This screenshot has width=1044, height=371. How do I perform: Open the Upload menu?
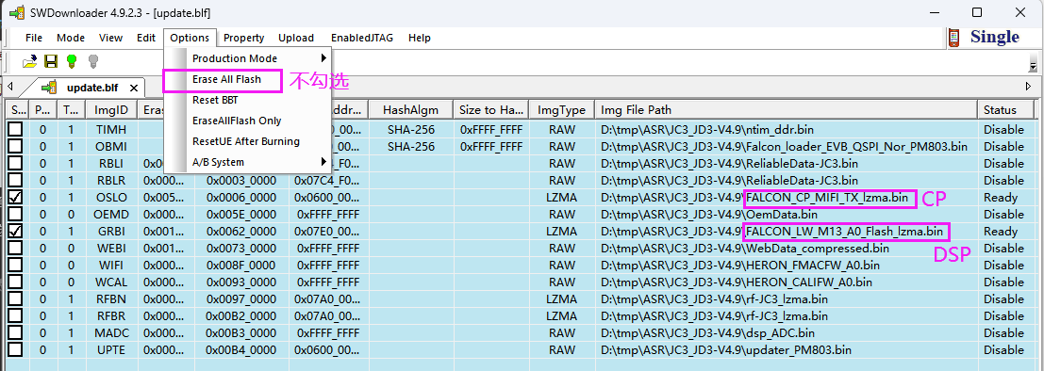(296, 38)
